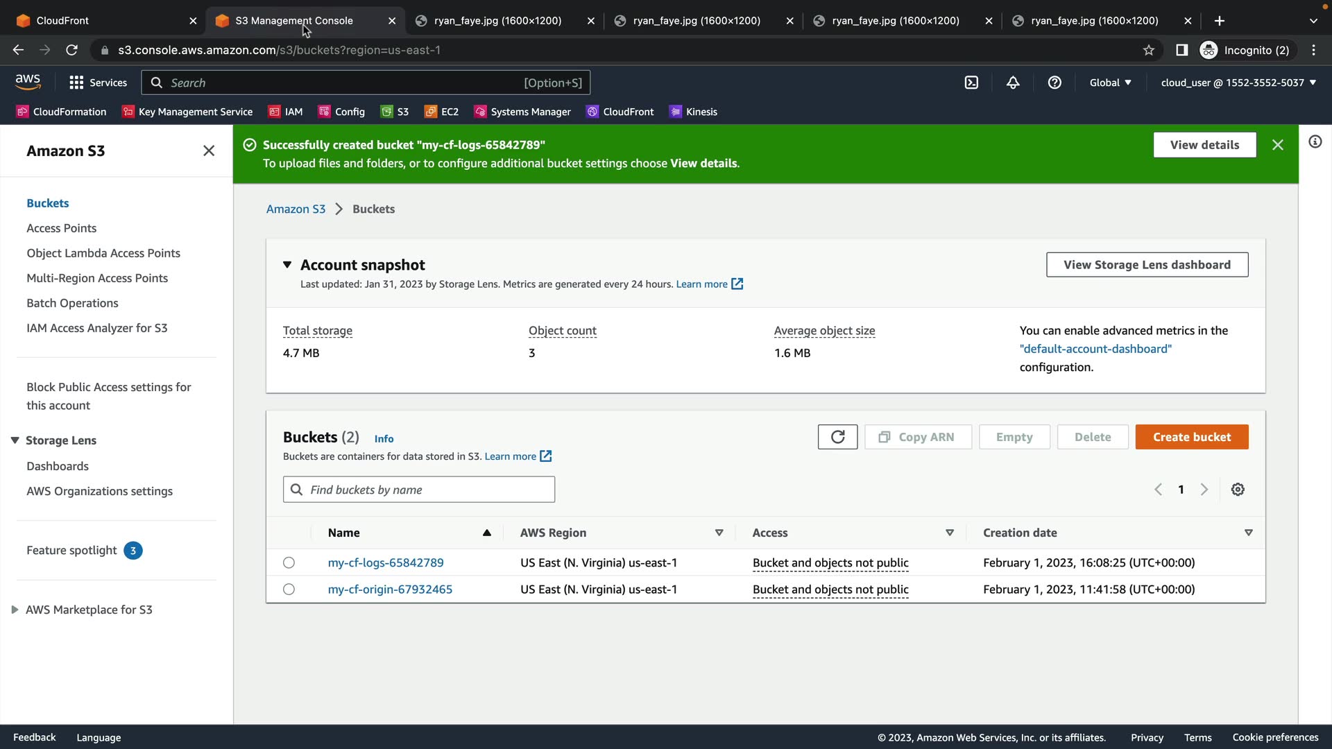Click the Kinesis shortcut icon
The width and height of the screenshot is (1332, 749).
[x=675, y=112]
